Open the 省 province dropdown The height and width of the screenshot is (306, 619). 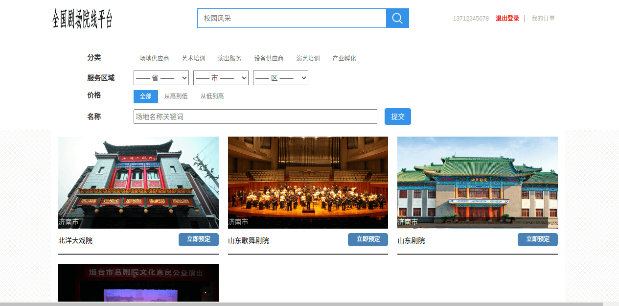tap(161, 78)
